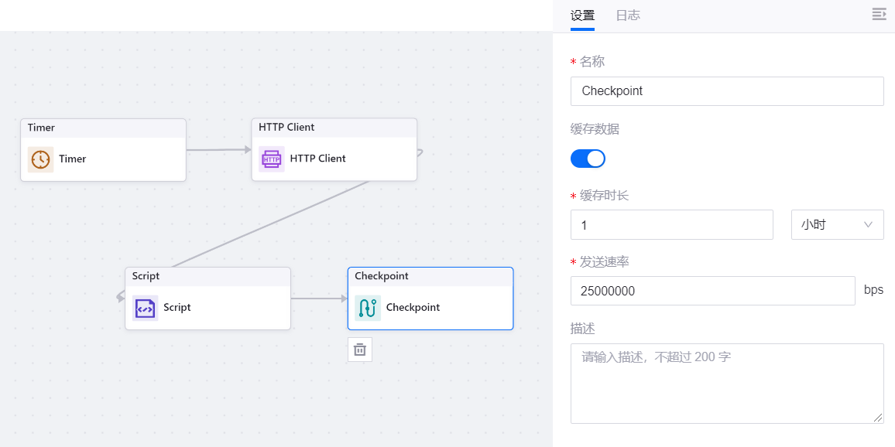Click the 发送速率 input with 25000000
The height and width of the screenshot is (447, 895).
(712, 291)
